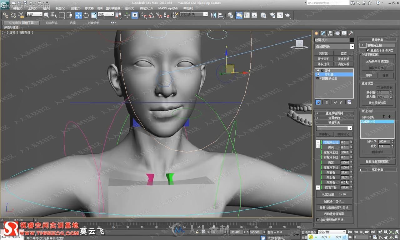Expand the 高级参数 rollout
Screen dimensions: 400x240
(377, 170)
